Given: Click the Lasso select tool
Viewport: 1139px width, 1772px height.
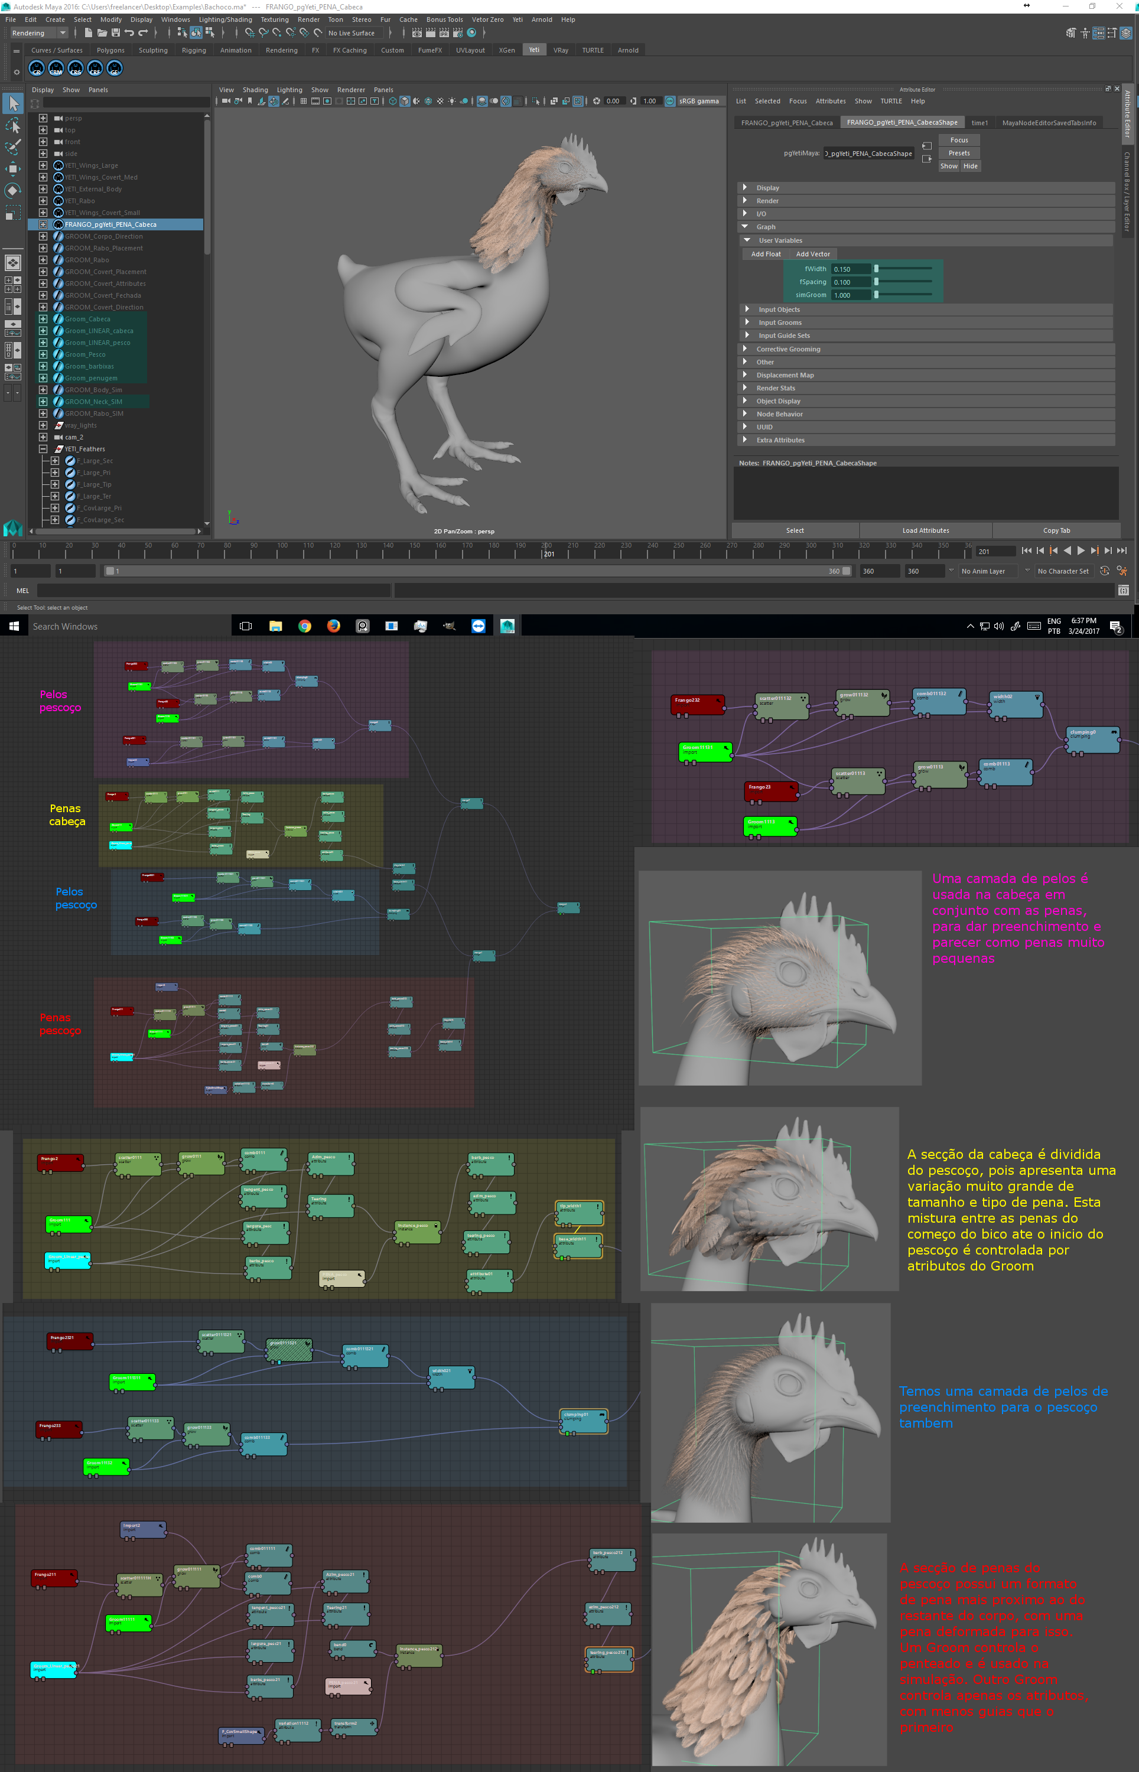Looking at the screenshot, I should [12, 126].
